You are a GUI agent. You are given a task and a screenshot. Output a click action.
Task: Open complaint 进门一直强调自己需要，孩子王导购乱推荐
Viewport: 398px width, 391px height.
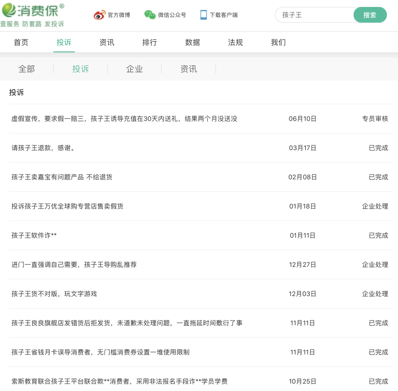click(x=74, y=265)
